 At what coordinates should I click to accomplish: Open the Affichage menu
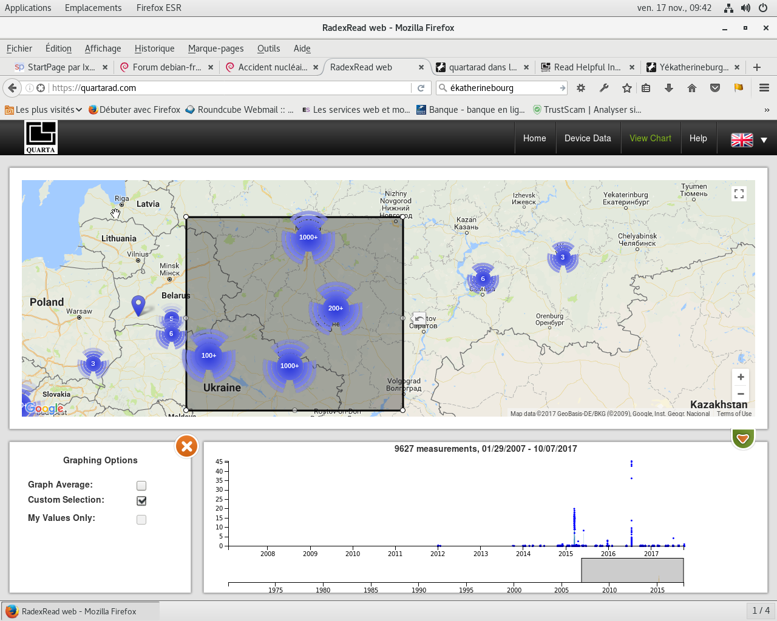pyautogui.click(x=103, y=49)
